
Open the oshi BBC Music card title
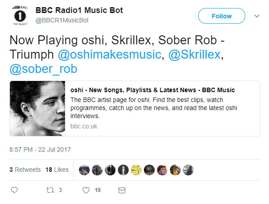pos(152,90)
